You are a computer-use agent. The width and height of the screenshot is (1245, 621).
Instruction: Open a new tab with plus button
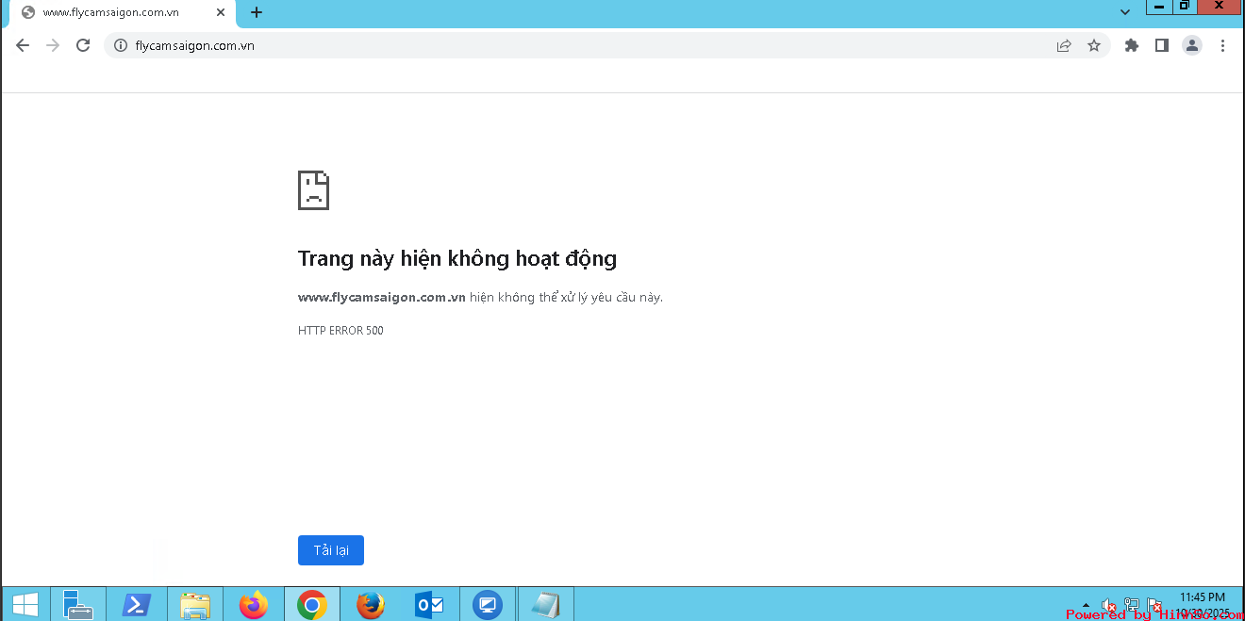pos(257,12)
